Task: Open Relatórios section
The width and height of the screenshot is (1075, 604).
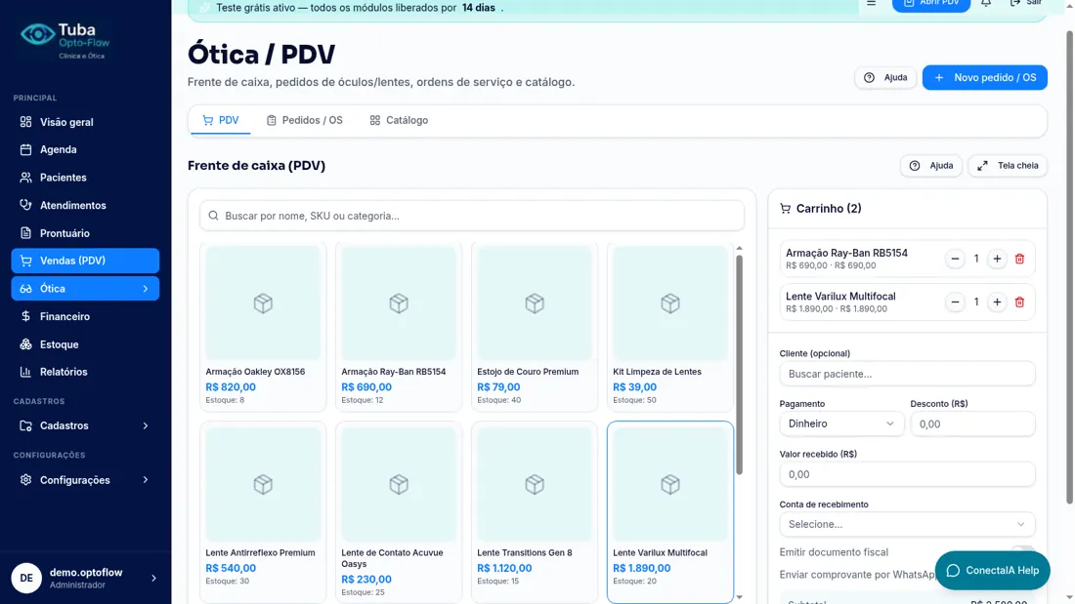Action: point(85,372)
